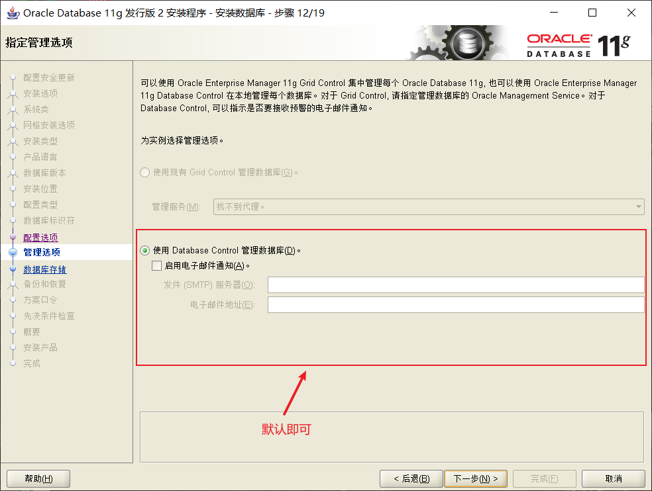Screen dimensions: 652x491
Task: Click the 备份和恢复 step text
Action: click(x=45, y=284)
